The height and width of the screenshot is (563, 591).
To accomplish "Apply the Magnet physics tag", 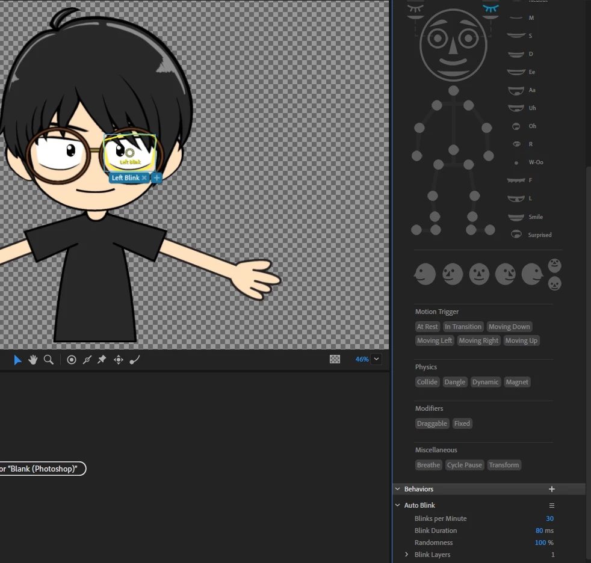I will pyautogui.click(x=517, y=382).
